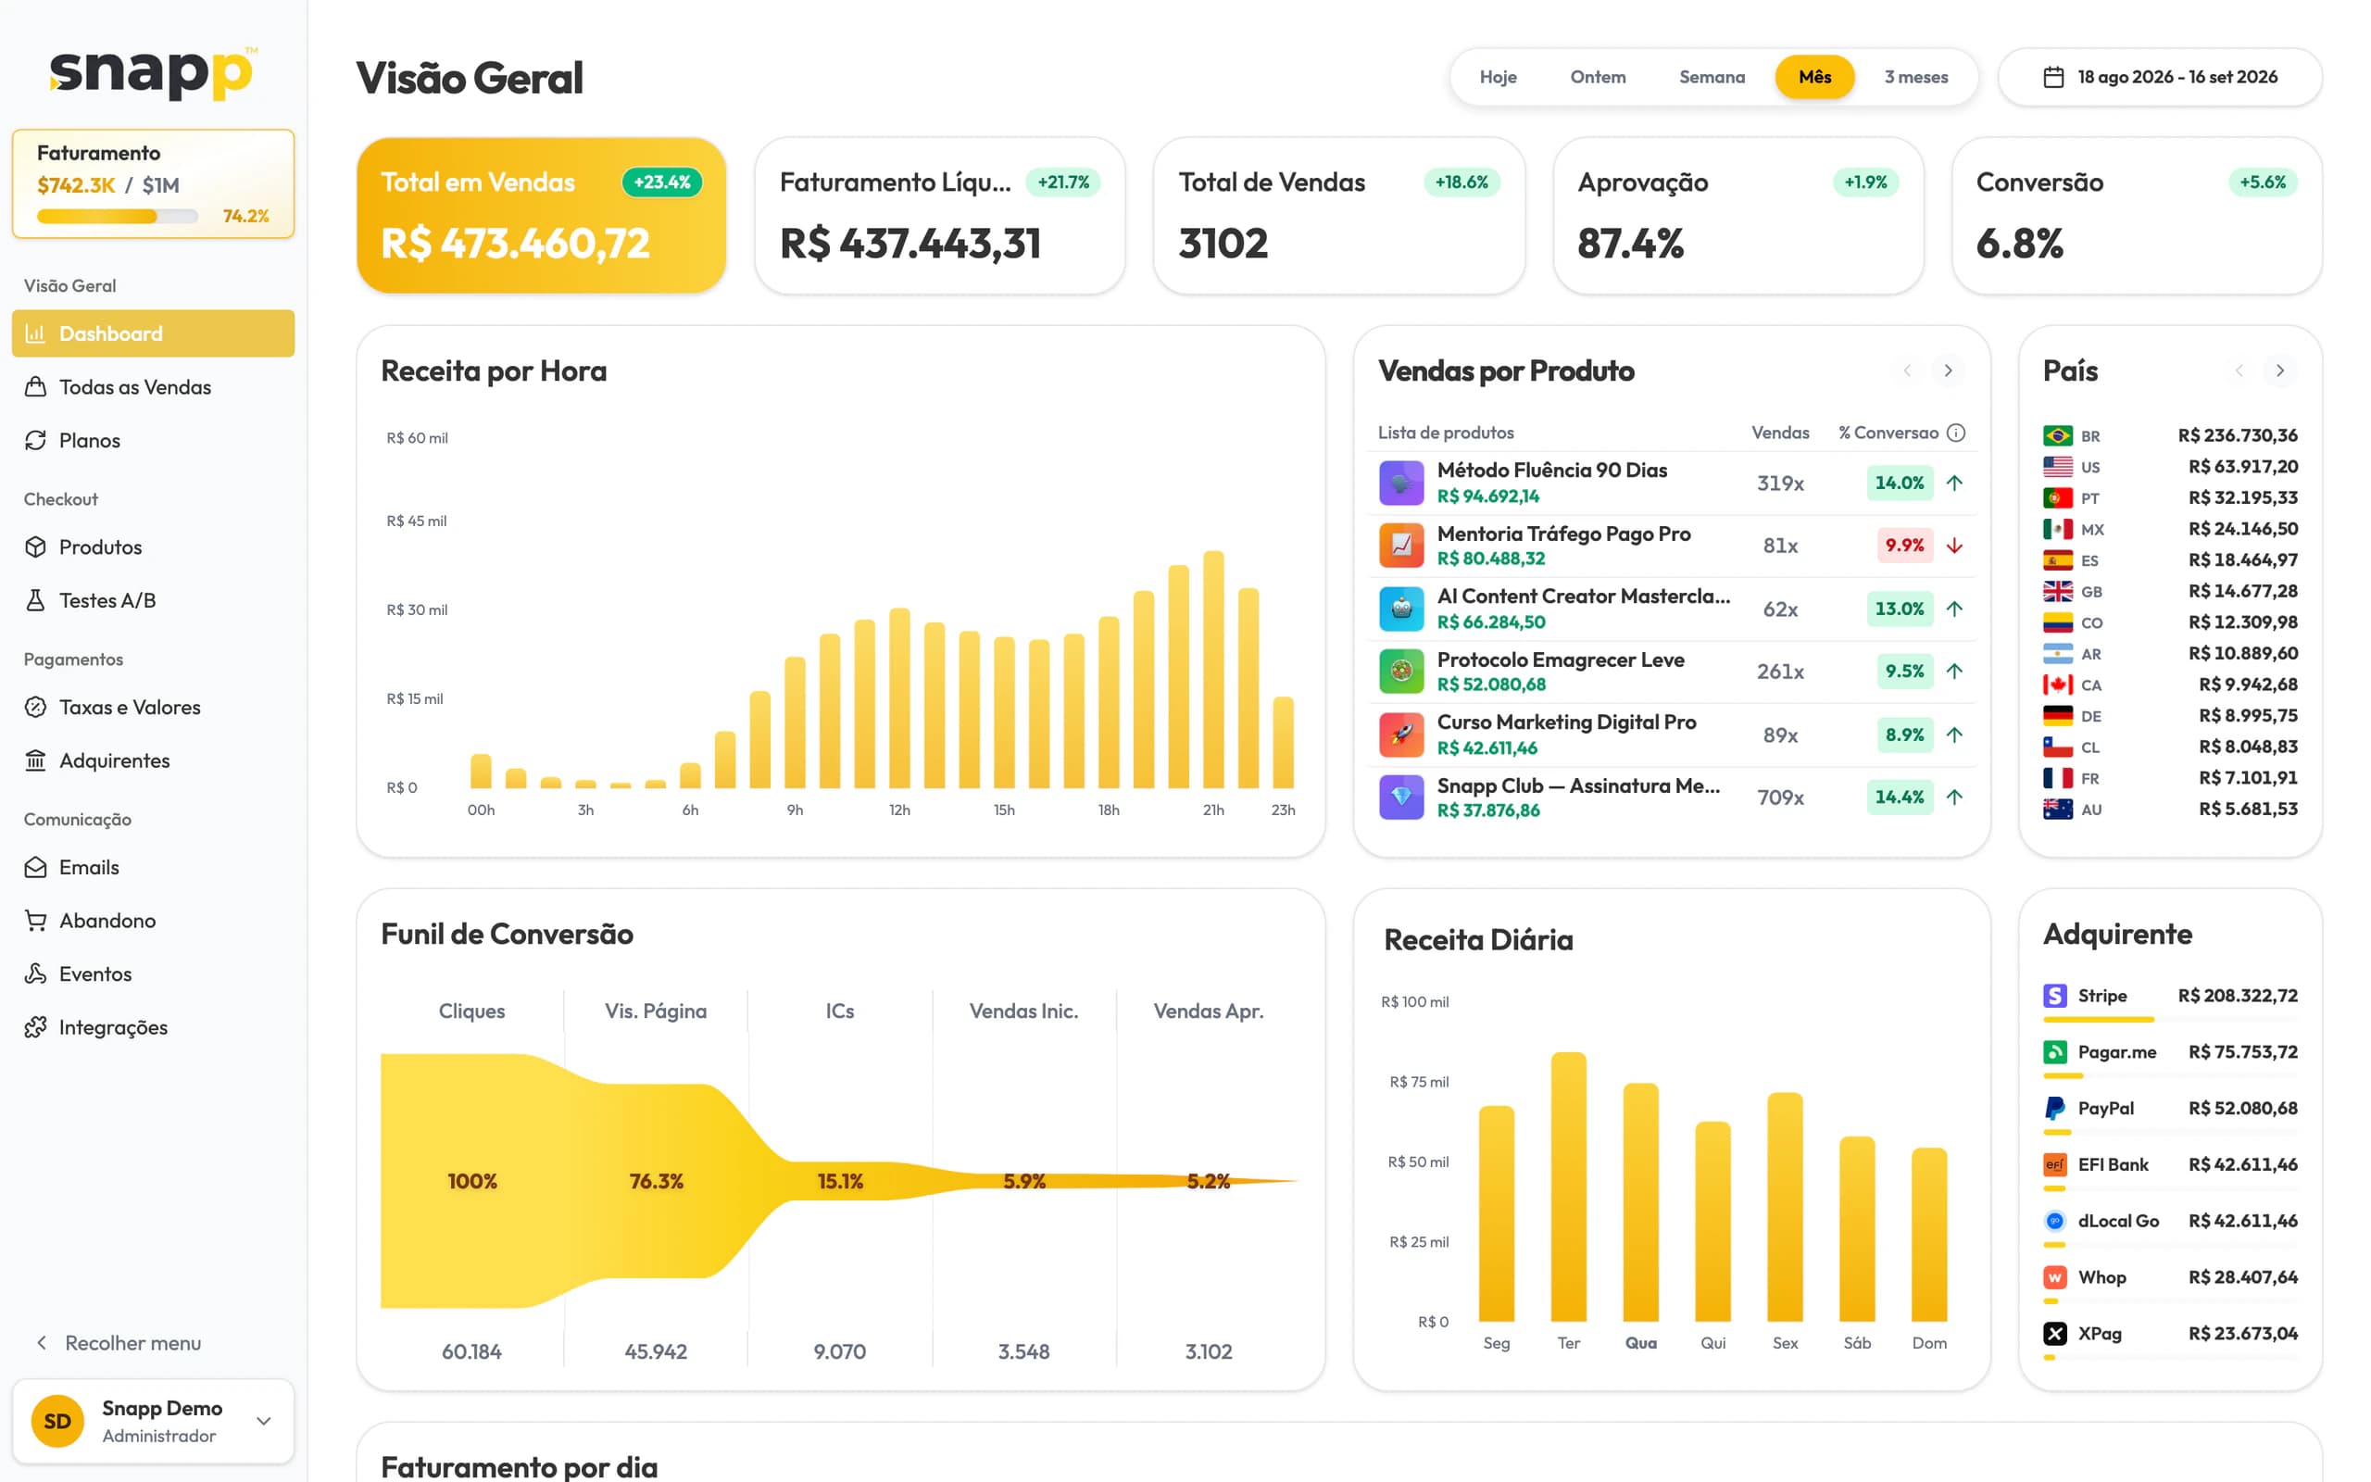Open the Produtos menu item
Image resolution: width=2371 pixels, height=1482 pixels.
tap(153, 546)
